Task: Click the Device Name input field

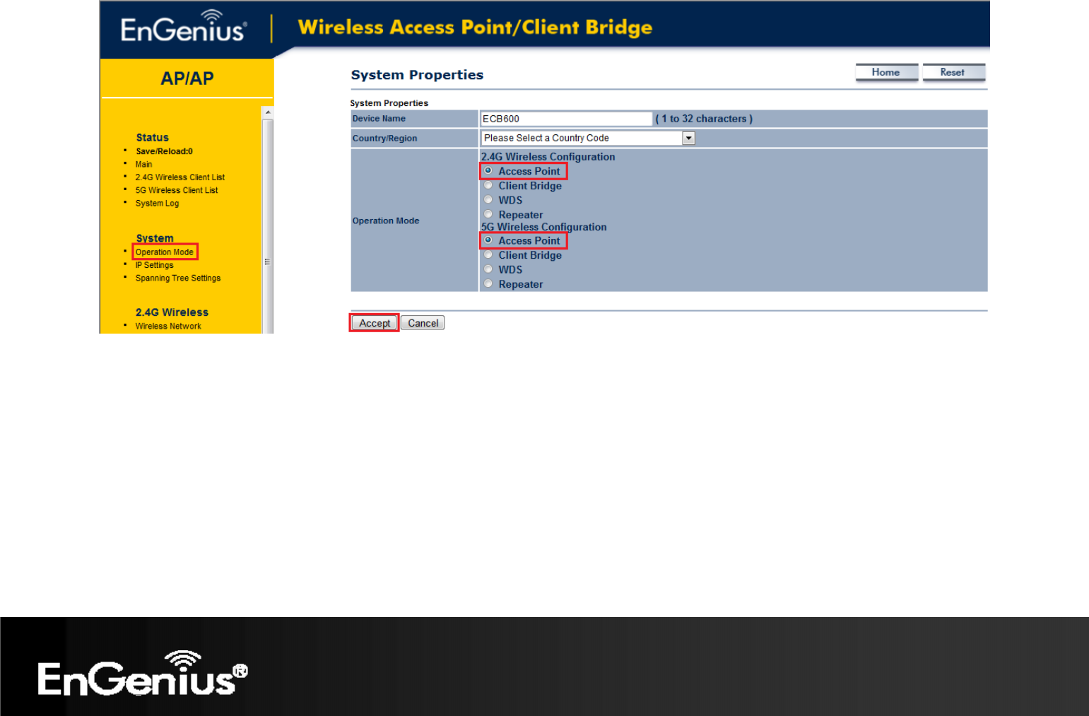Action: click(x=566, y=119)
